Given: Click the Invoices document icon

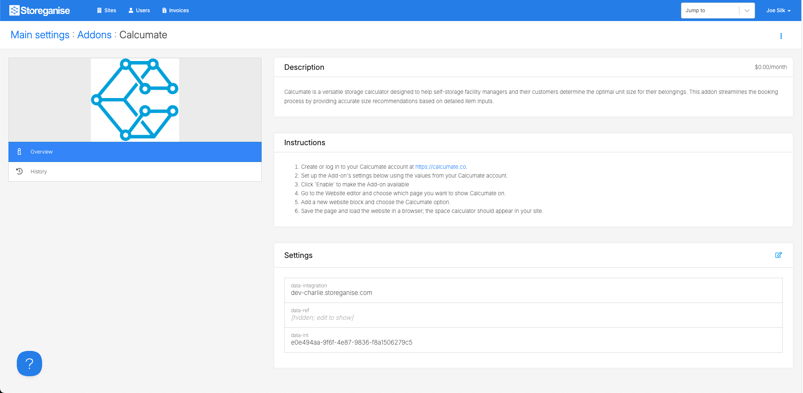Looking at the screenshot, I should tap(164, 11).
